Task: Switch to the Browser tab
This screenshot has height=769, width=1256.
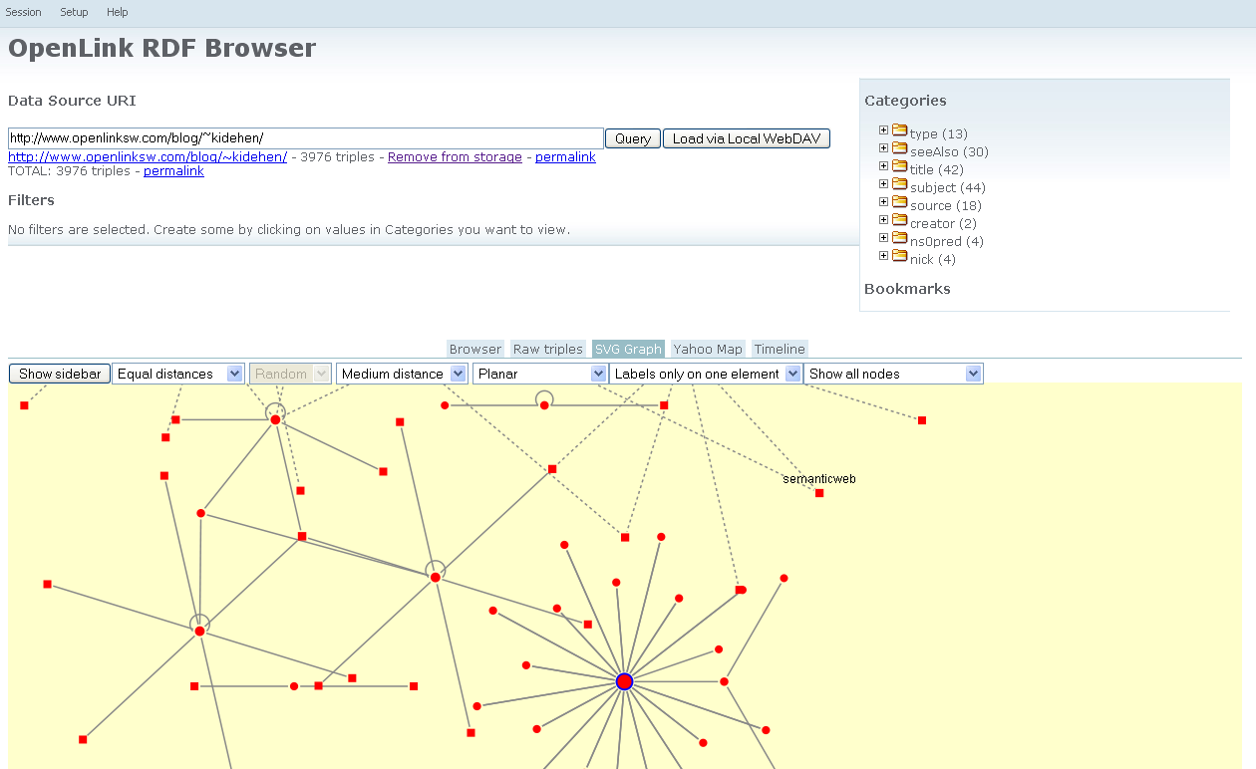Action: 475,349
